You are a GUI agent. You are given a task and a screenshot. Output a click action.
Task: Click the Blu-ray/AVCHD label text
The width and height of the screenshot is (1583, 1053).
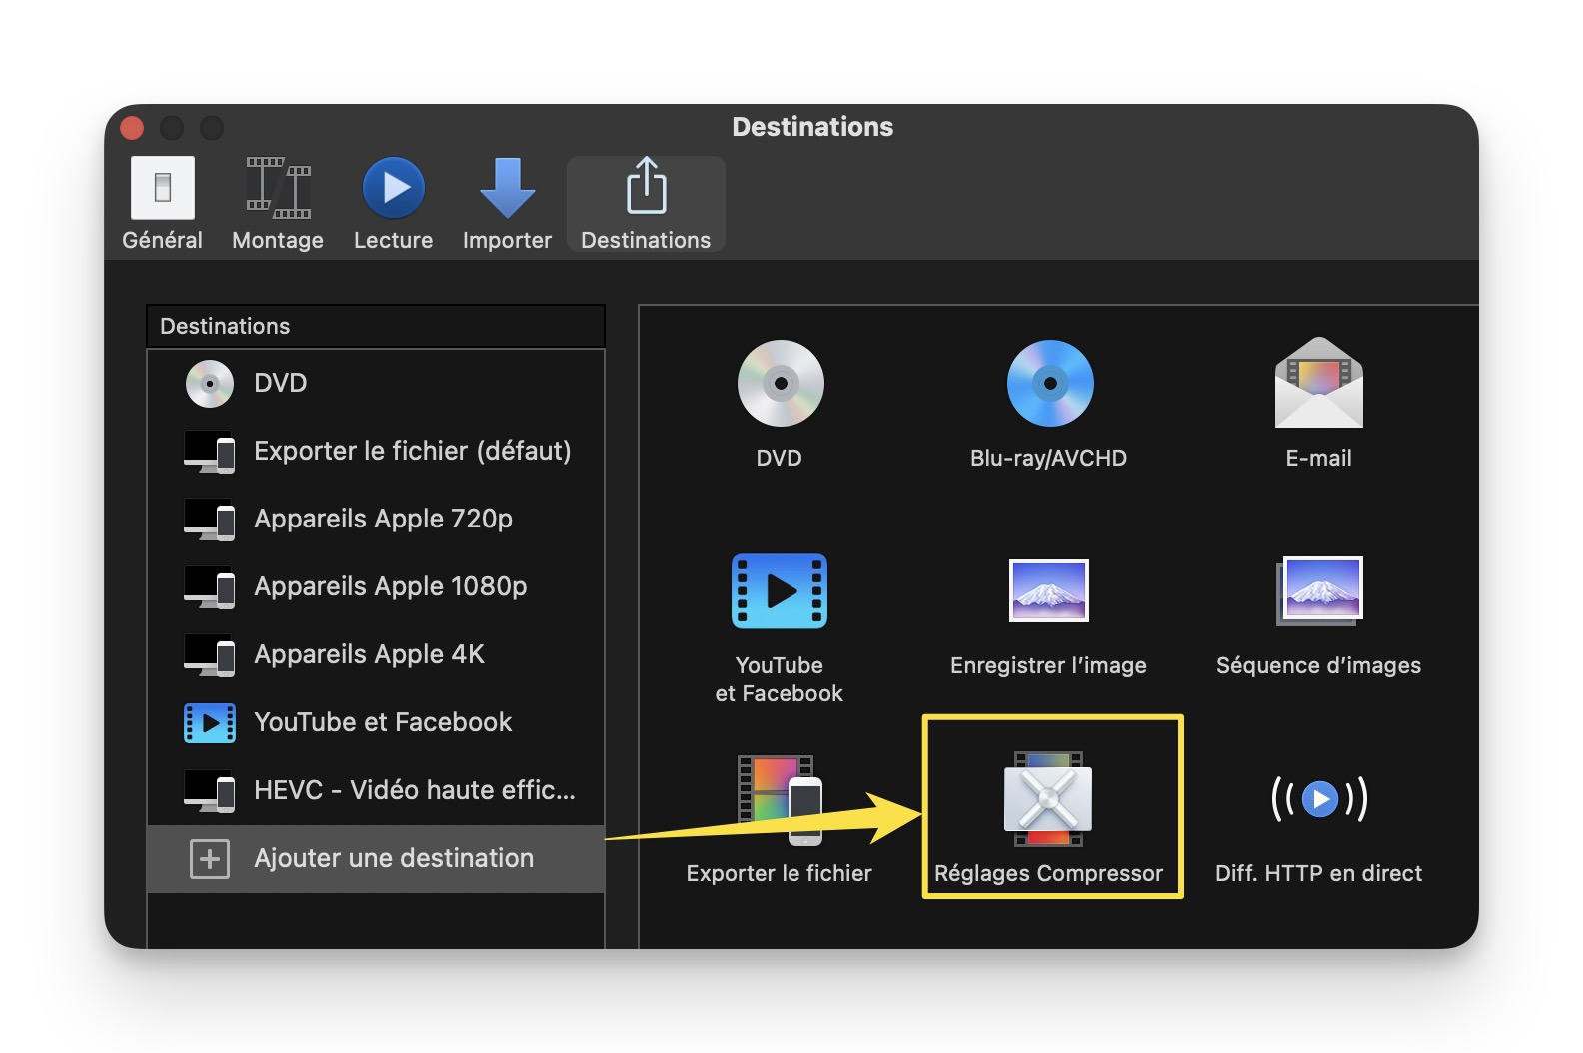pyautogui.click(x=1048, y=459)
